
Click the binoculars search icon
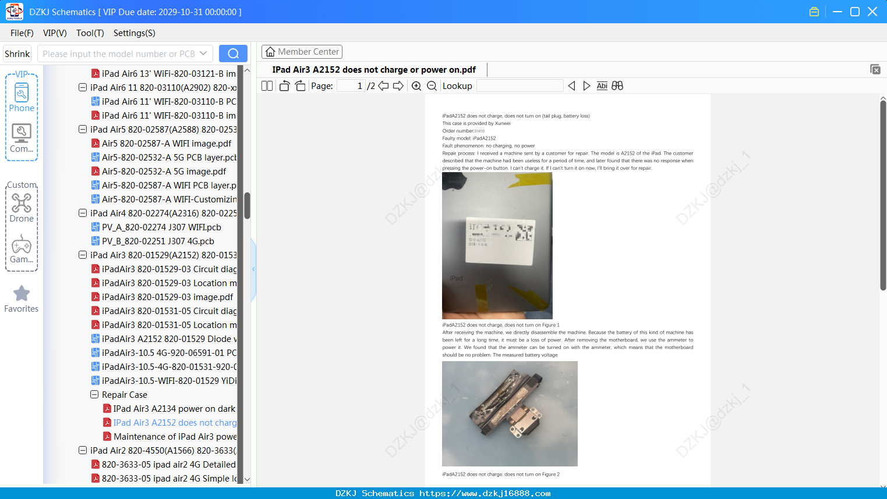coord(617,85)
